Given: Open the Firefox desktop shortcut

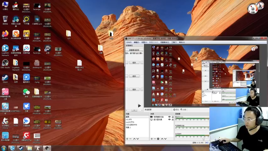Looking at the screenshot, I should [5, 35].
